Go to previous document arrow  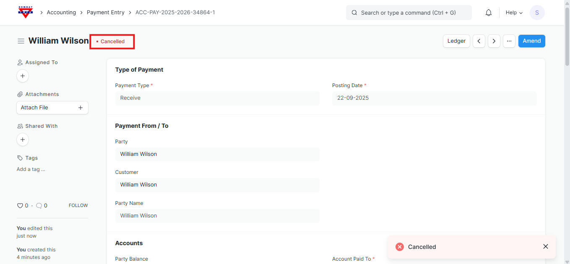[x=479, y=41]
